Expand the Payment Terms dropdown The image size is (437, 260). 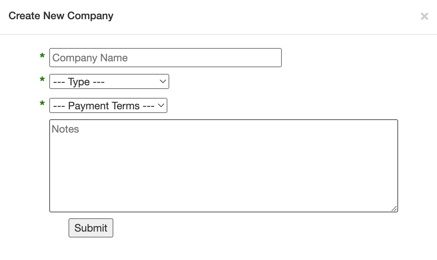tap(108, 106)
